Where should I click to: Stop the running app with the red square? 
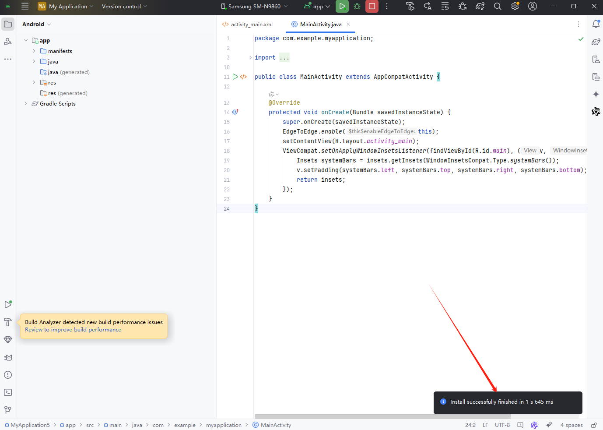pos(372,6)
